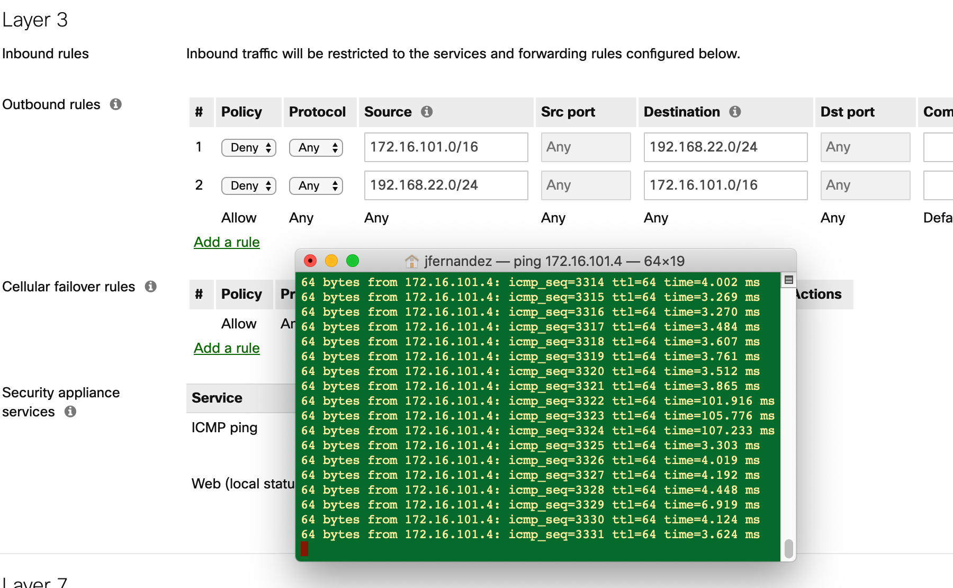Click the Source column info icon
This screenshot has height=588, width=953.
pyautogui.click(x=427, y=112)
